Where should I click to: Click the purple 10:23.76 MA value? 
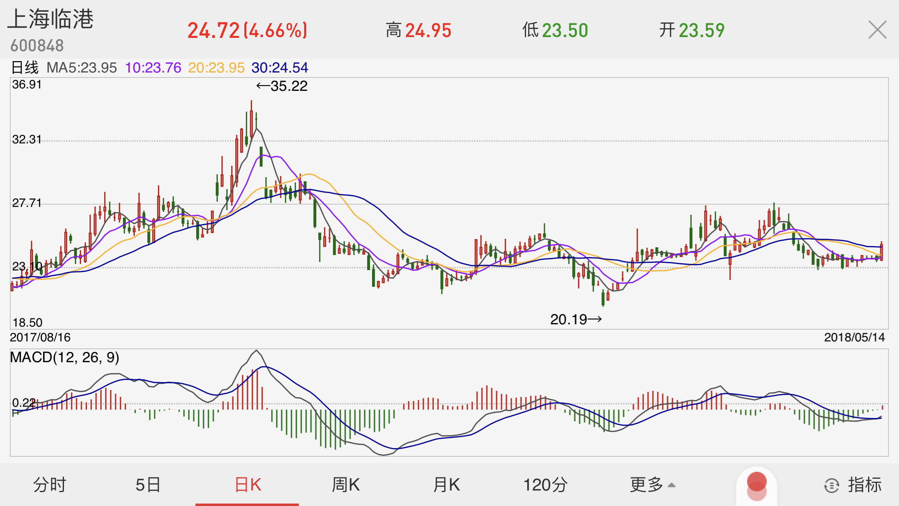tap(153, 68)
